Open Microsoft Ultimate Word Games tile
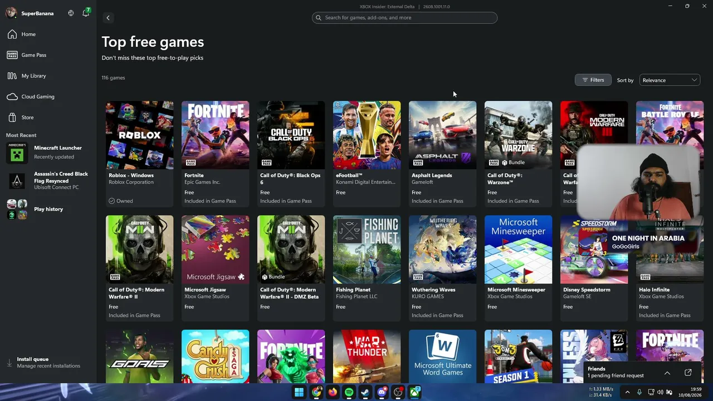This screenshot has height=401, width=713. (442, 356)
